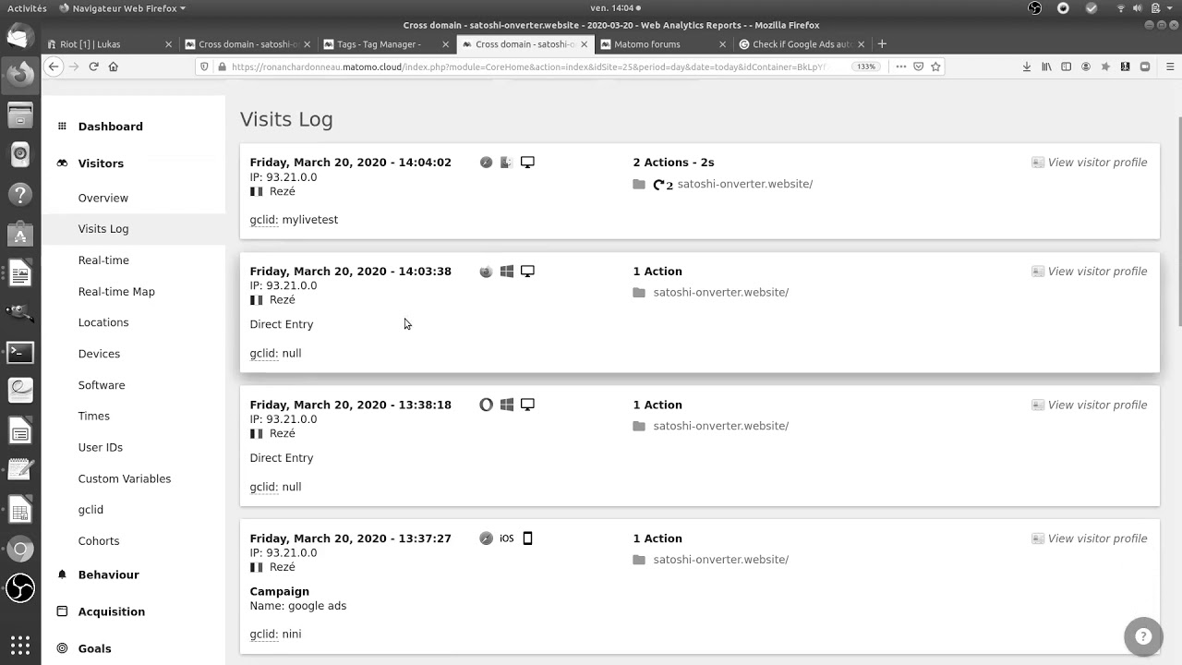Viewport: 1182px width, 665px height.
Task: Click the iOS icon on the 13:37:27 visit
Action: pos(506,538)
